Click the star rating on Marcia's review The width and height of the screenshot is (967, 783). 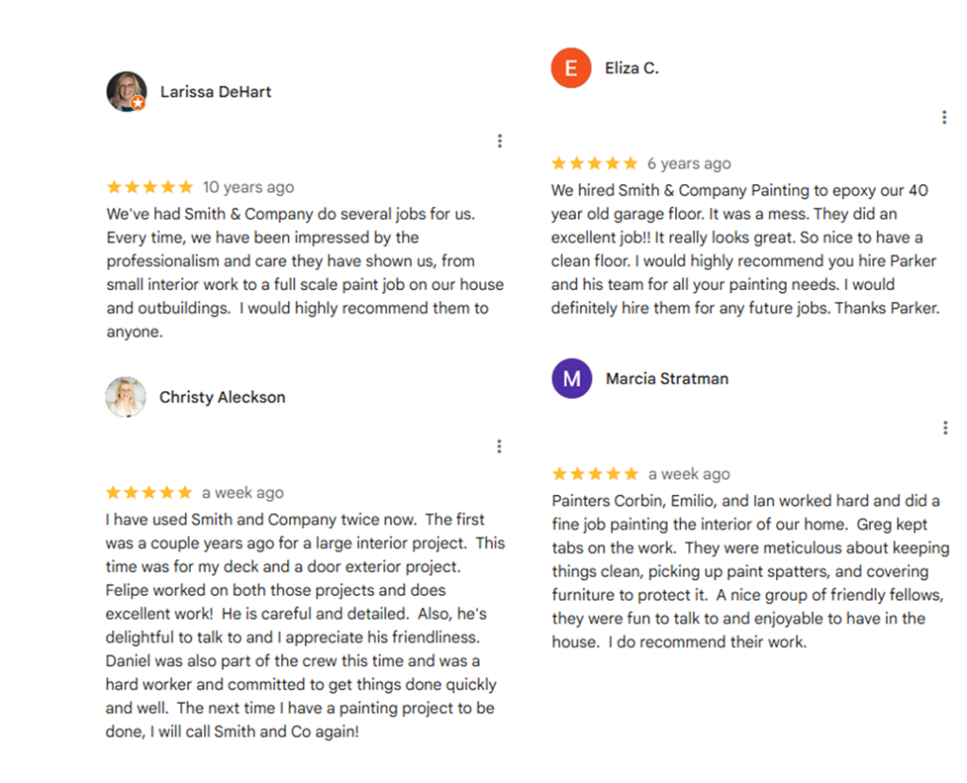(595, 474)
